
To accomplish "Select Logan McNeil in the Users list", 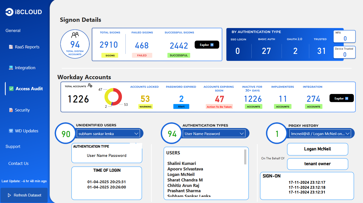I will 181,174.
